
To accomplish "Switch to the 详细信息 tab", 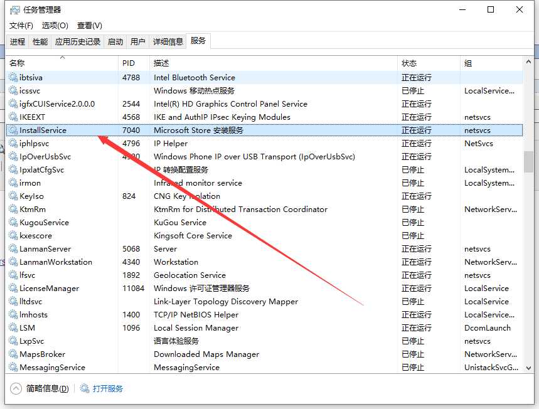I will coord(168,41).
